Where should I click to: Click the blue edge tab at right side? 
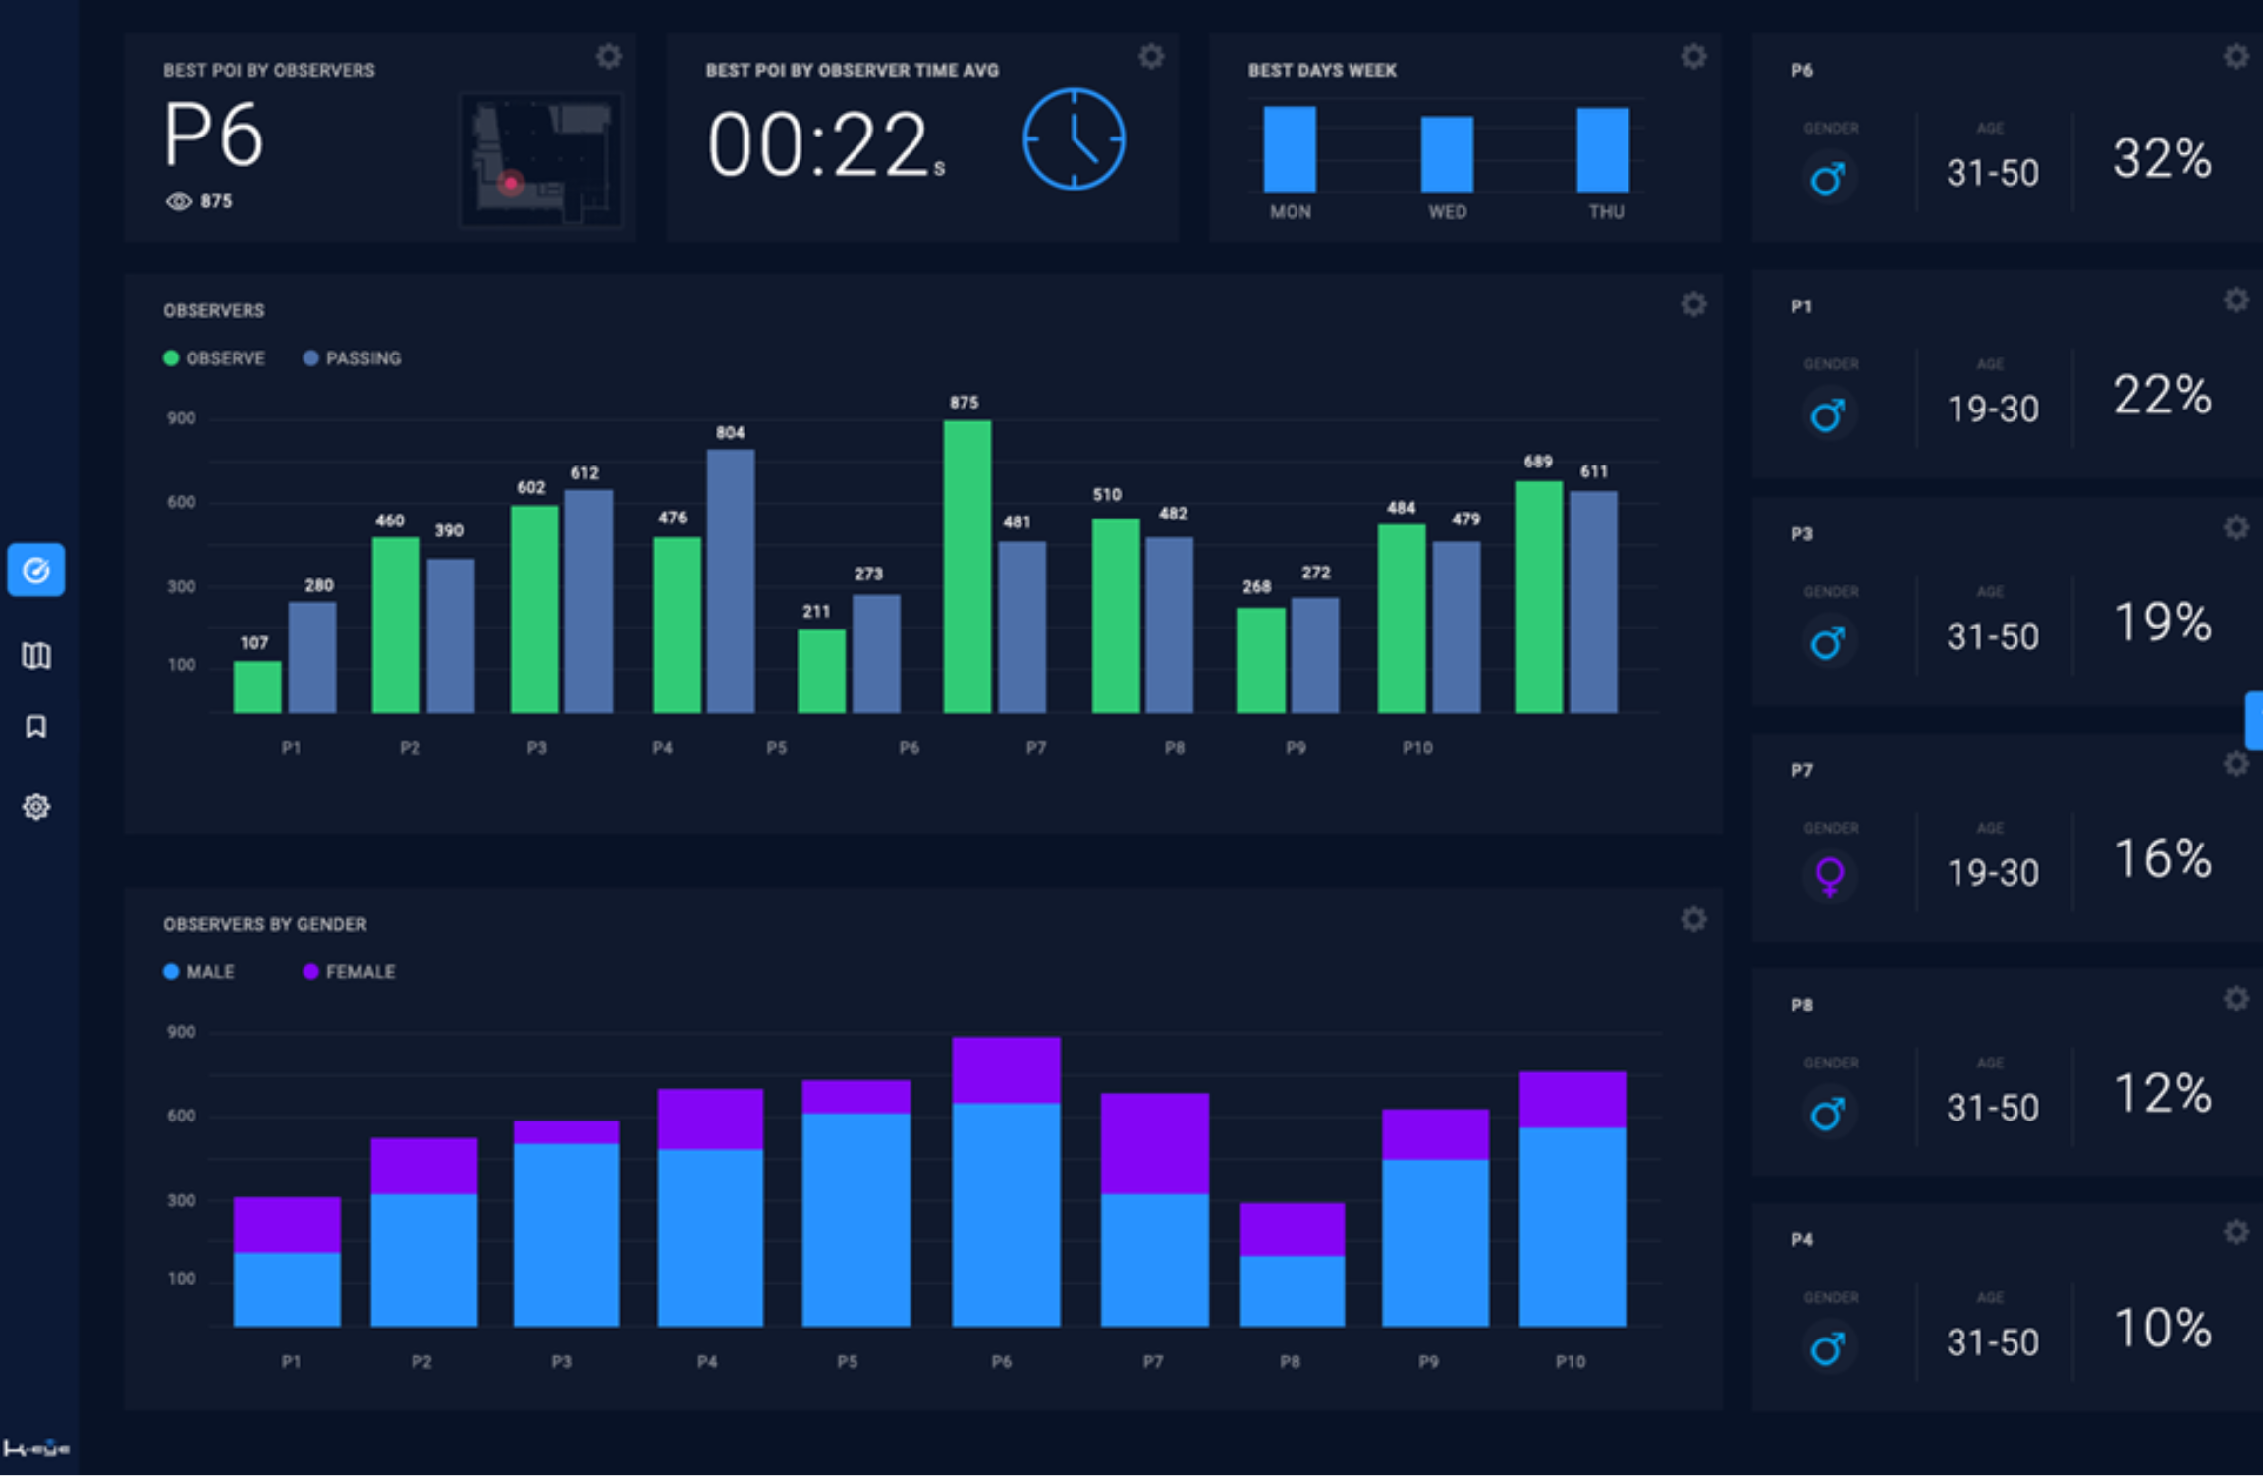pyautogui.click(x=2254, y=721)
